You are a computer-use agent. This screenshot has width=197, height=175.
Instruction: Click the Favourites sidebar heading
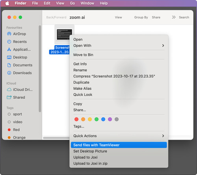(x=14, y=28)
